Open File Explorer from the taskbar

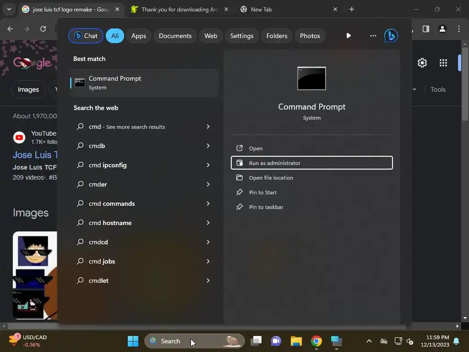pos(296,341)
